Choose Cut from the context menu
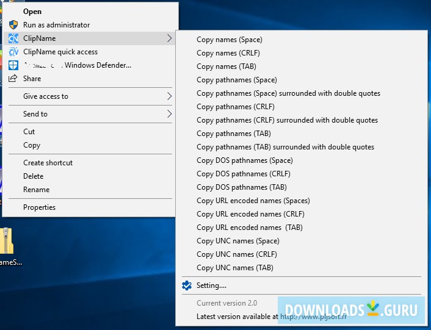The image size is (431, 330). coord(89,132)
